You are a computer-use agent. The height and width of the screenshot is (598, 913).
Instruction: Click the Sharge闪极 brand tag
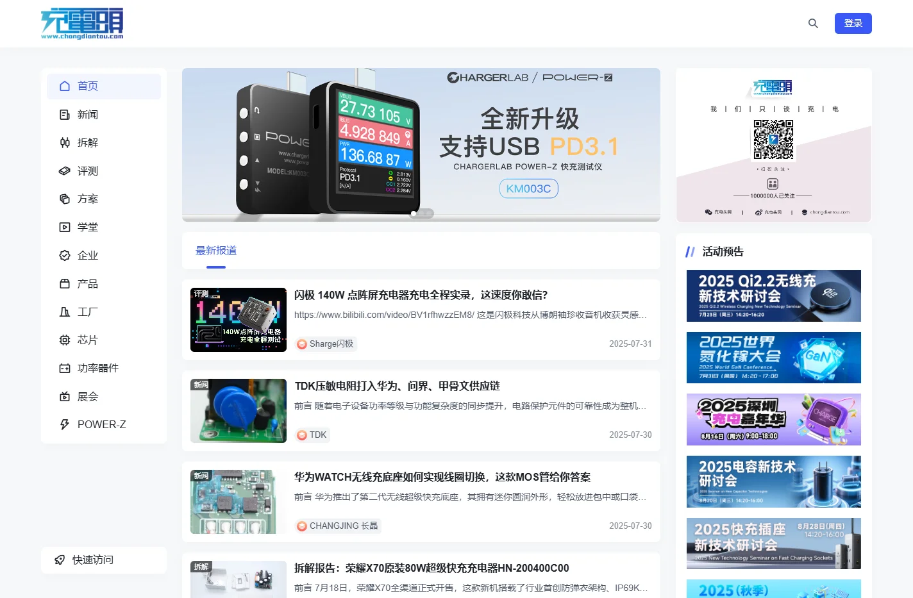click(326, 344)
